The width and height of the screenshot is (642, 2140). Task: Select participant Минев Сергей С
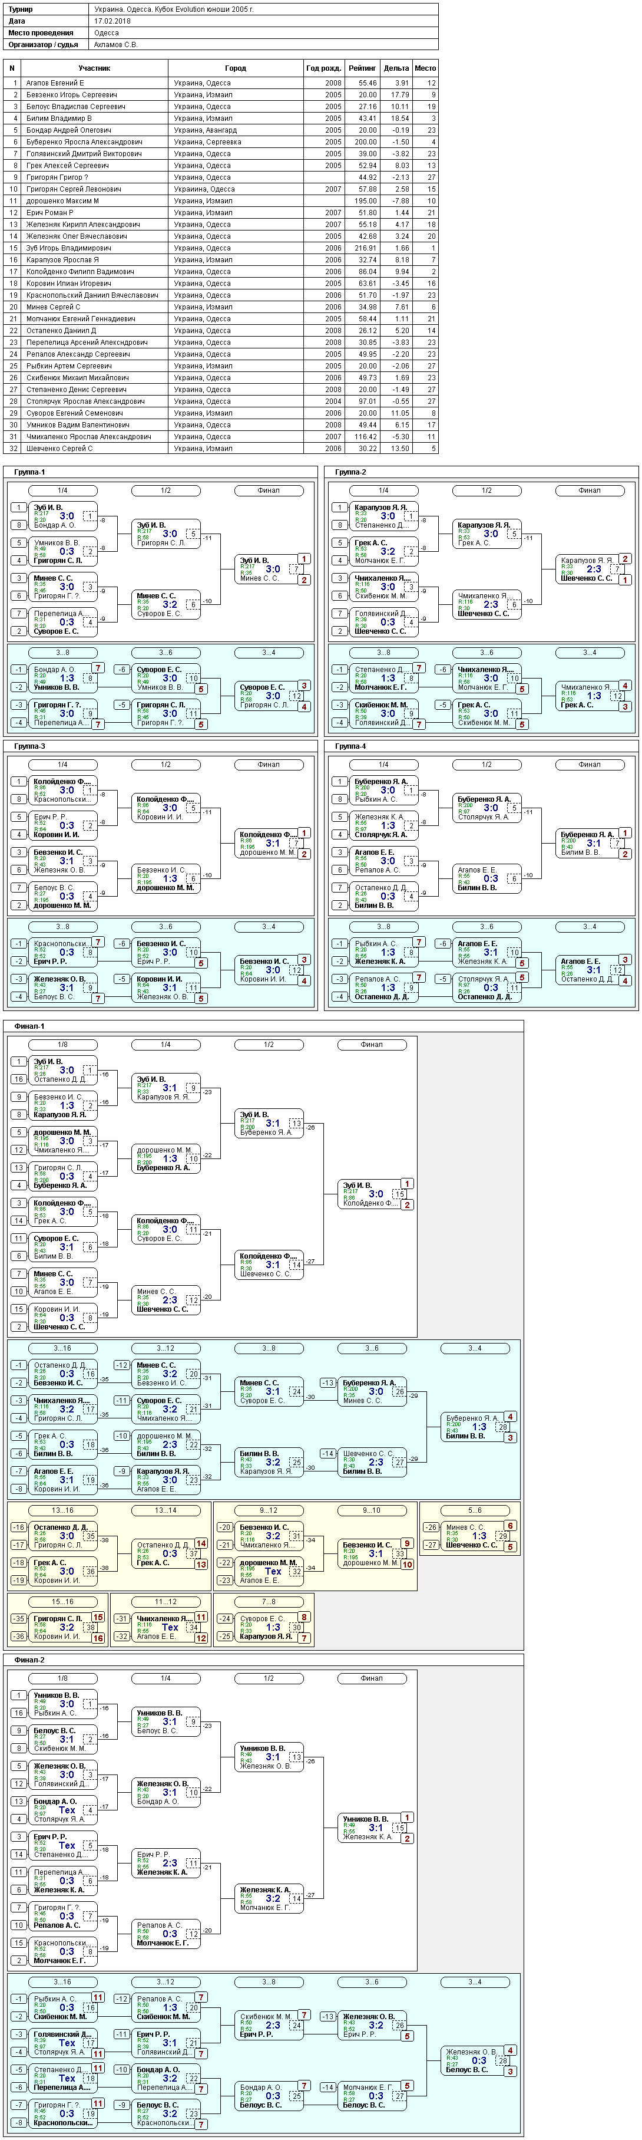[53, 307]
